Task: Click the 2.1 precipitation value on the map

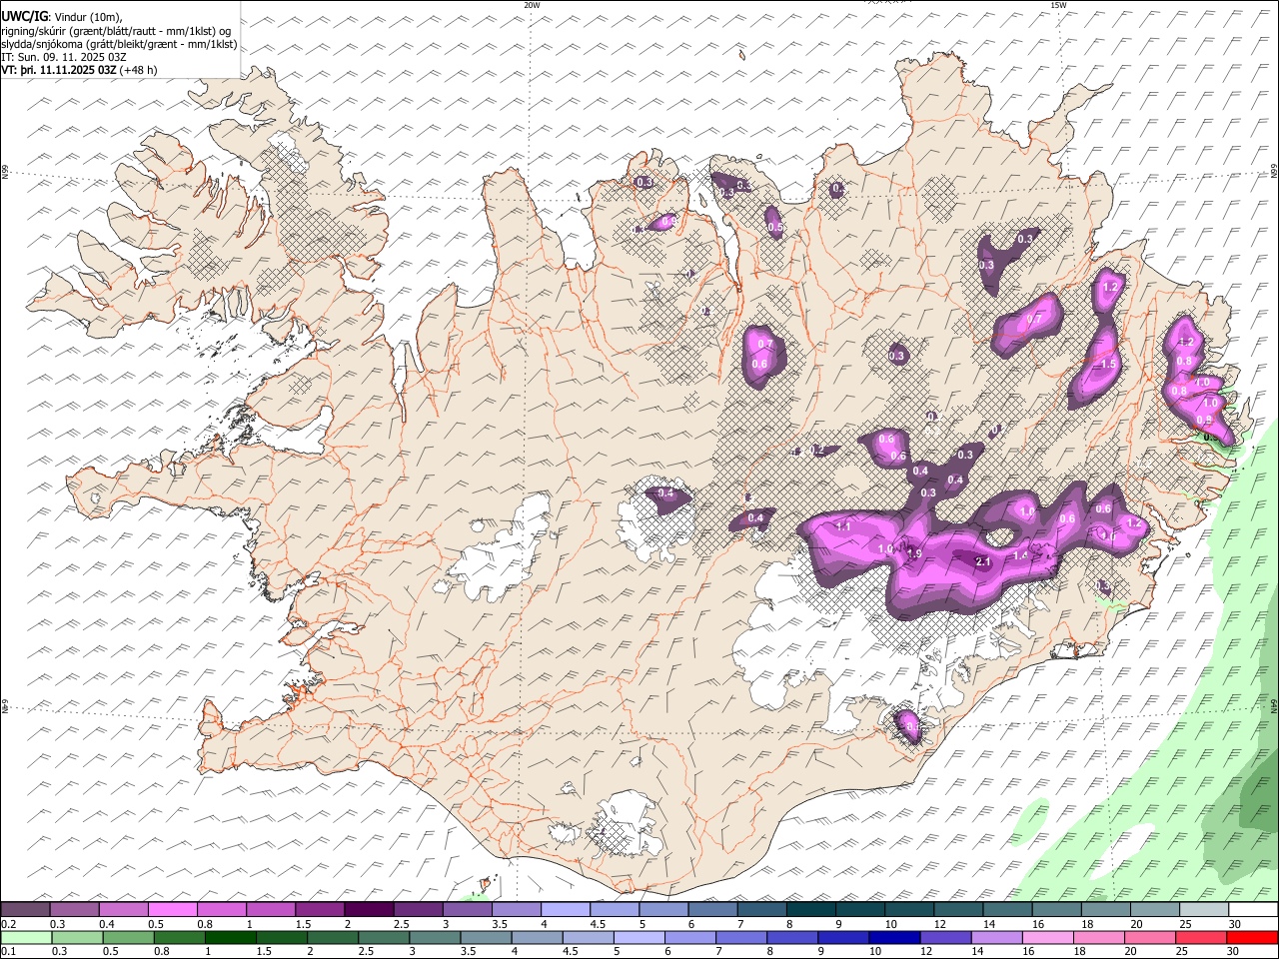Action: click(x=982, y=562)
